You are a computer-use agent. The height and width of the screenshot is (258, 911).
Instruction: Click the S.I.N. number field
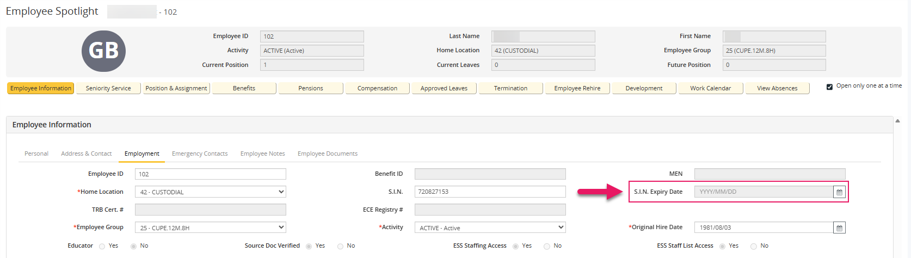[490, 192]
